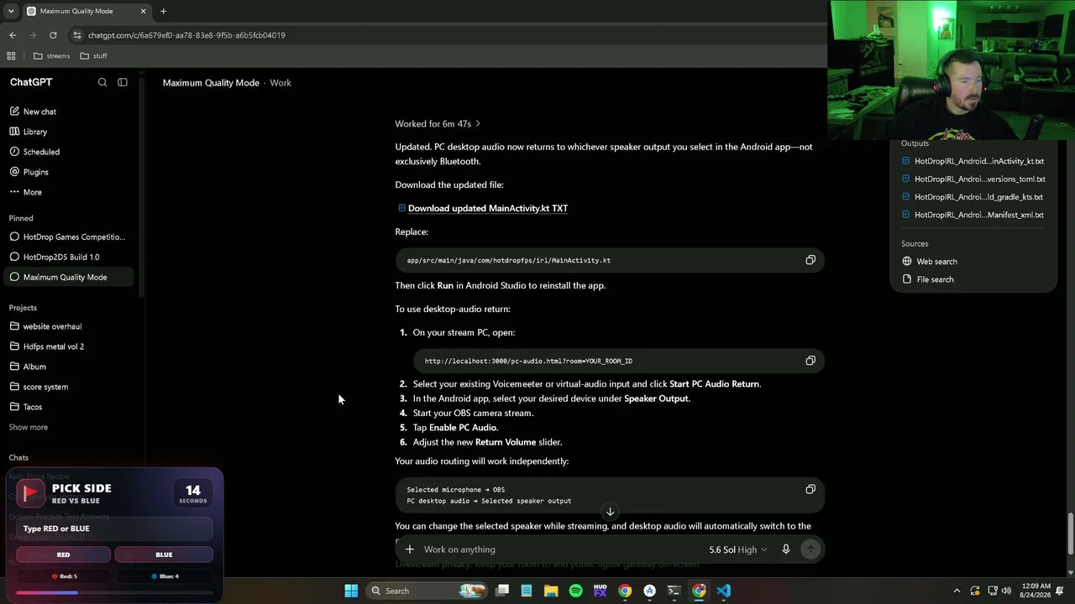
Task: Copy the audio routing code block
Action: click(810, 489)
